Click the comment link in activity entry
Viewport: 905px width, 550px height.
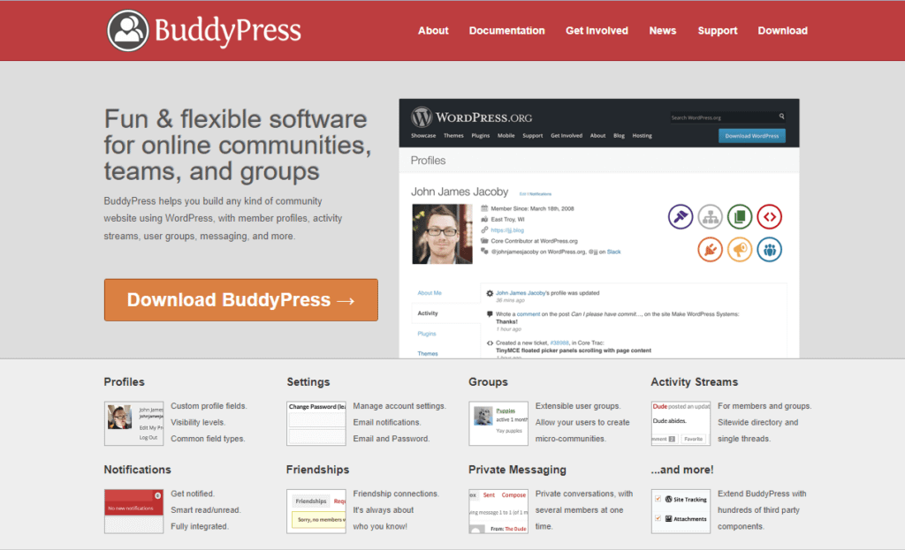(529, 314)
